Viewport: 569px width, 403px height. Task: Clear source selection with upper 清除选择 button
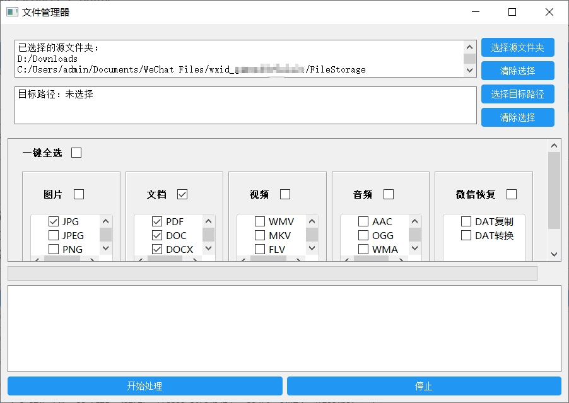pyautogui.click(x=517, y=71)
